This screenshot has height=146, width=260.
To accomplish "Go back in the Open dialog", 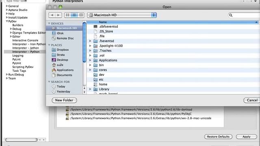I will (x=52, y=15).
